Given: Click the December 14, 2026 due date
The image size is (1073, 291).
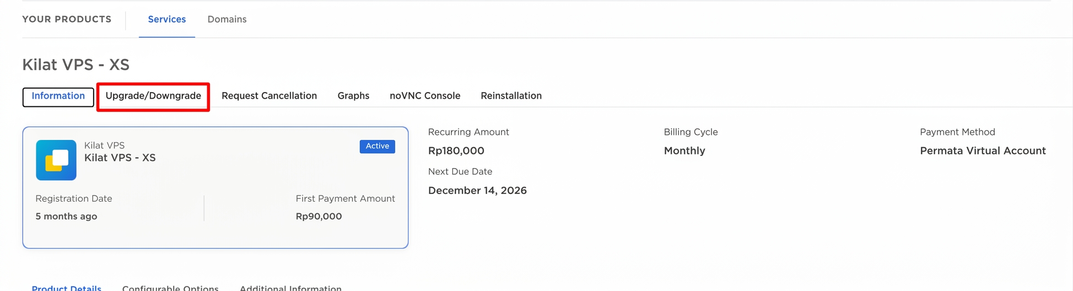Looking at the screenshot, I should [x=477, y=190].
